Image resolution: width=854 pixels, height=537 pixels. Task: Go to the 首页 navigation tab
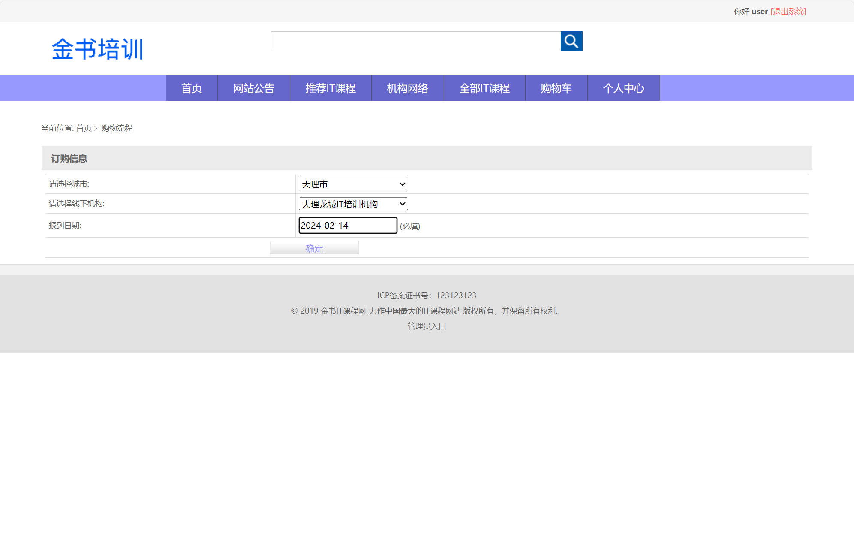(x=191, y=88)
